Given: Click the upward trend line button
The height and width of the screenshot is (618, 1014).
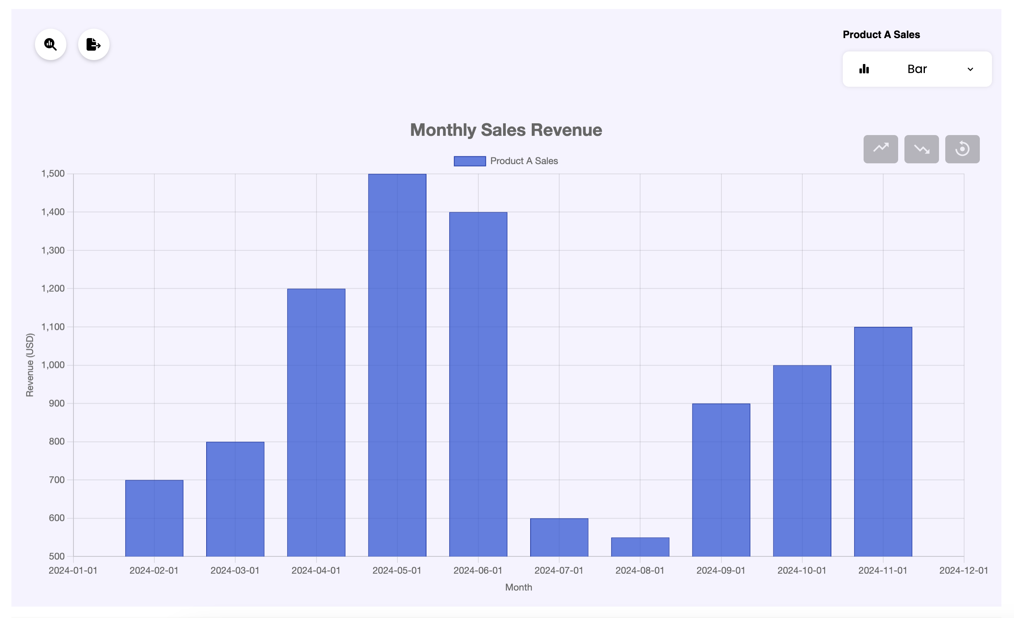Looking at the screenshot, I should (x=880, y=148).
